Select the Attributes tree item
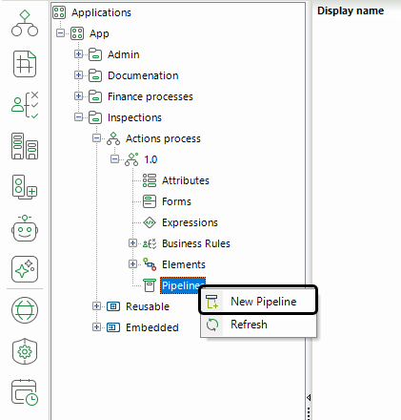Image resolution: width=401 pixels, height=420 pixels. click(x=186, y=180)
